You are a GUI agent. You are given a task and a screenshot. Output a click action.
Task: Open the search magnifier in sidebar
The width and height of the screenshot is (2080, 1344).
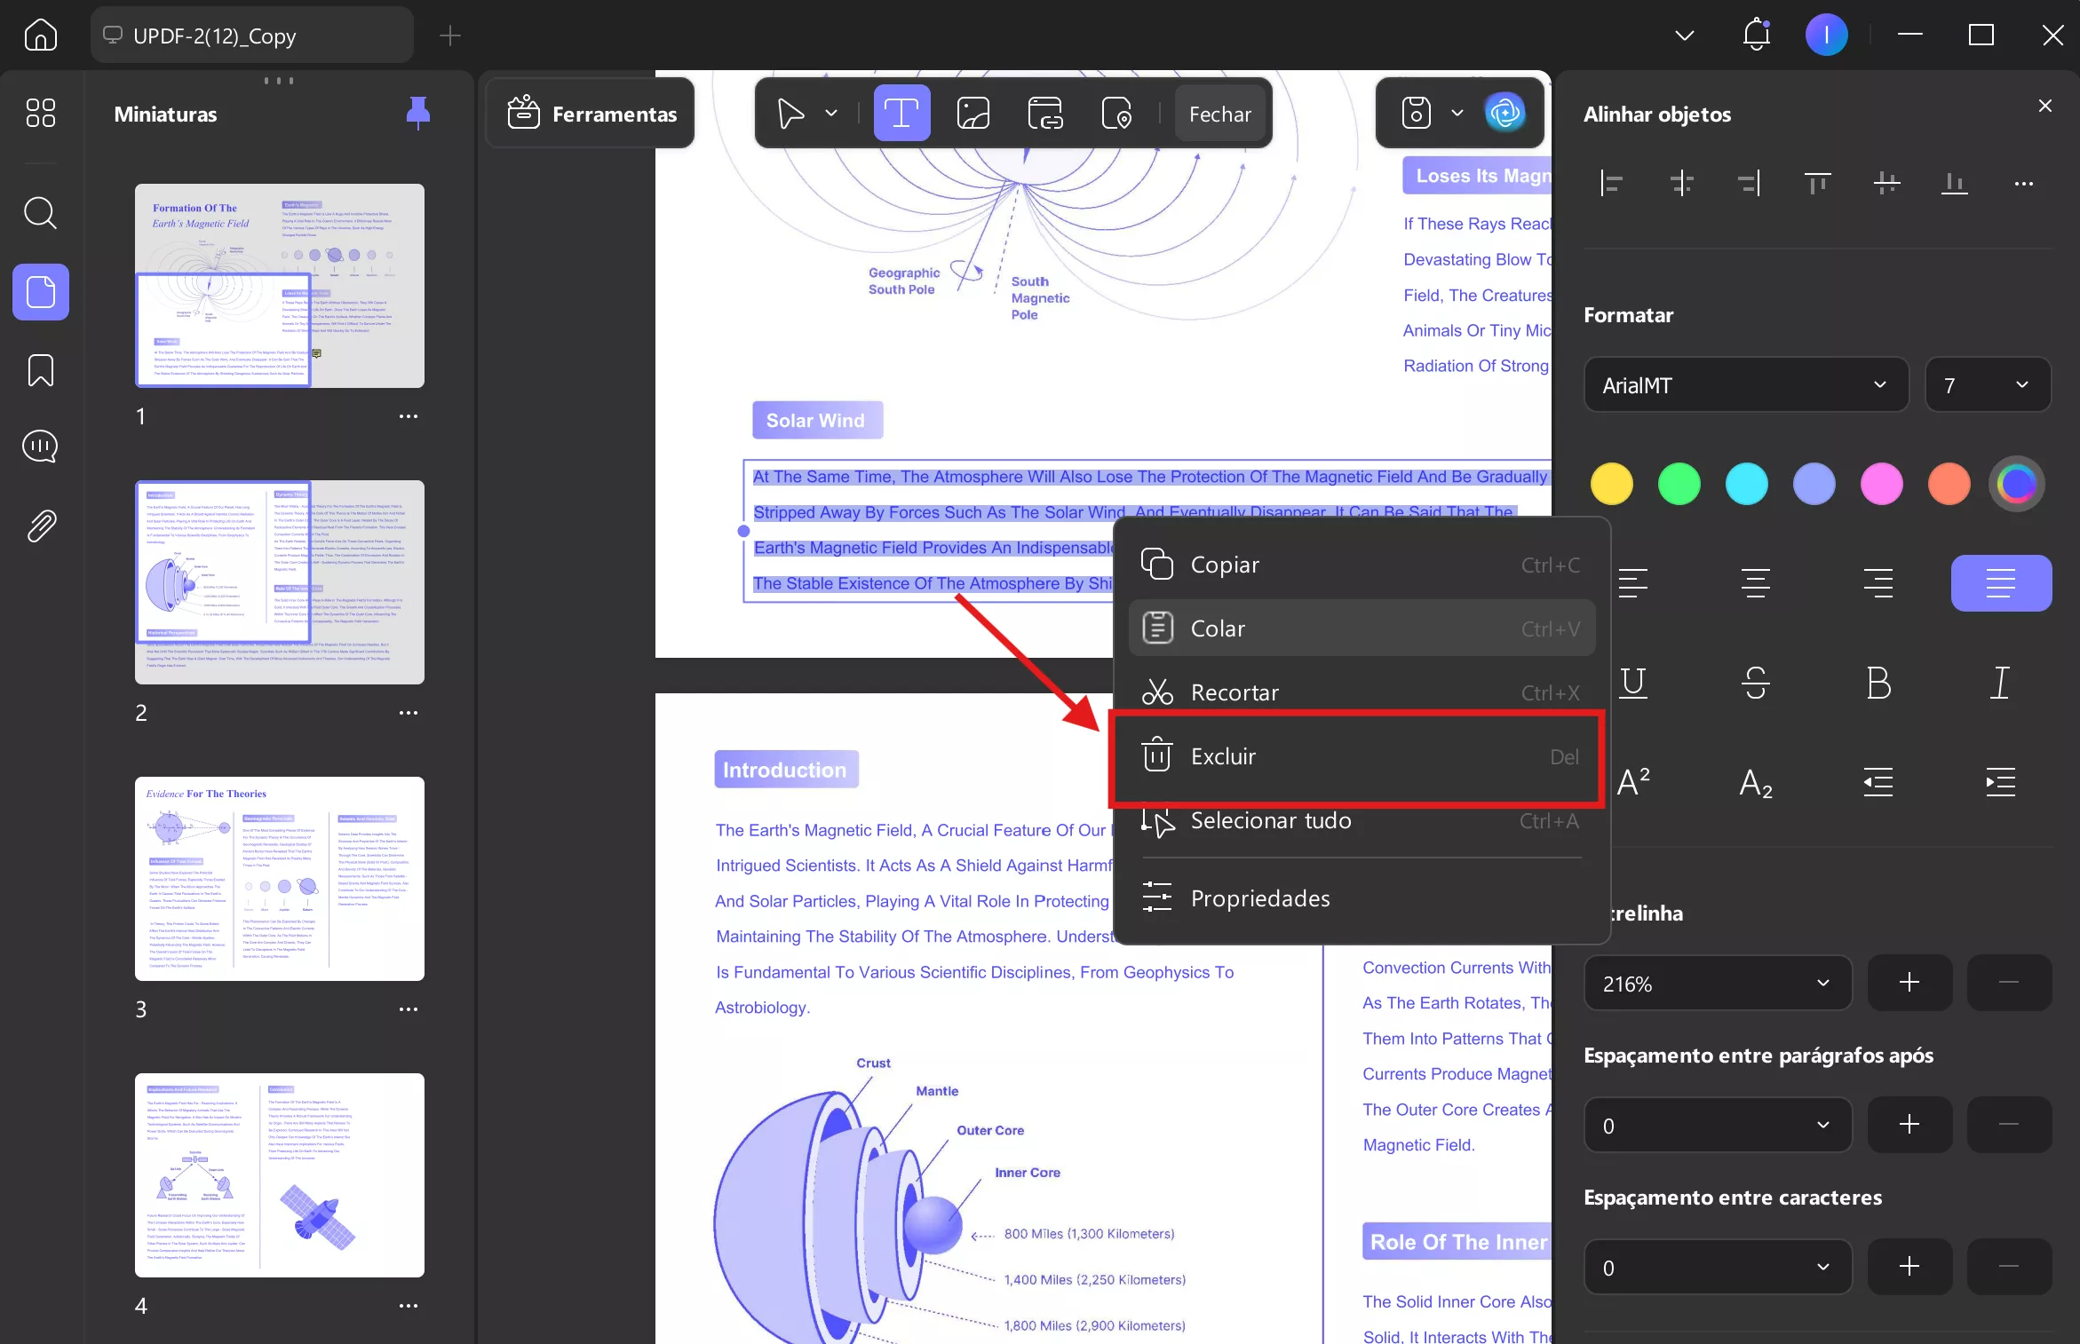[x=41, y=213]
